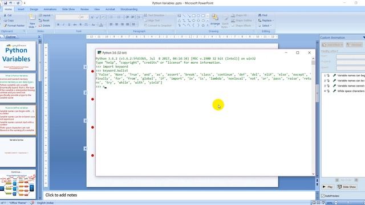Close the slides/outline pane
The image size is (365, 205).
tap(39, 36)
